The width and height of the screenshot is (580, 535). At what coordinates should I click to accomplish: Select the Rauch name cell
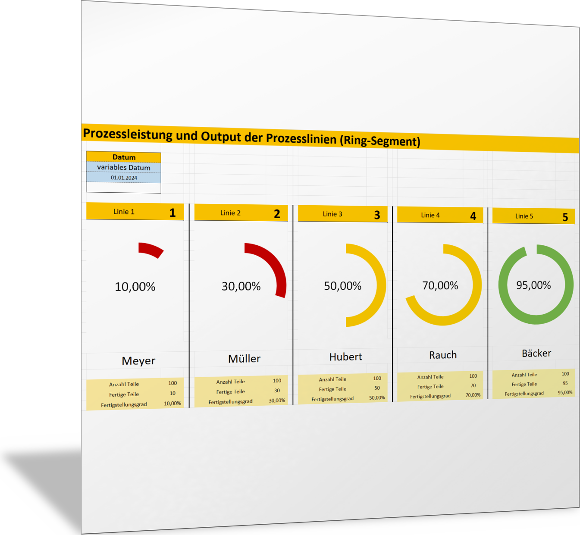point(442,355)
